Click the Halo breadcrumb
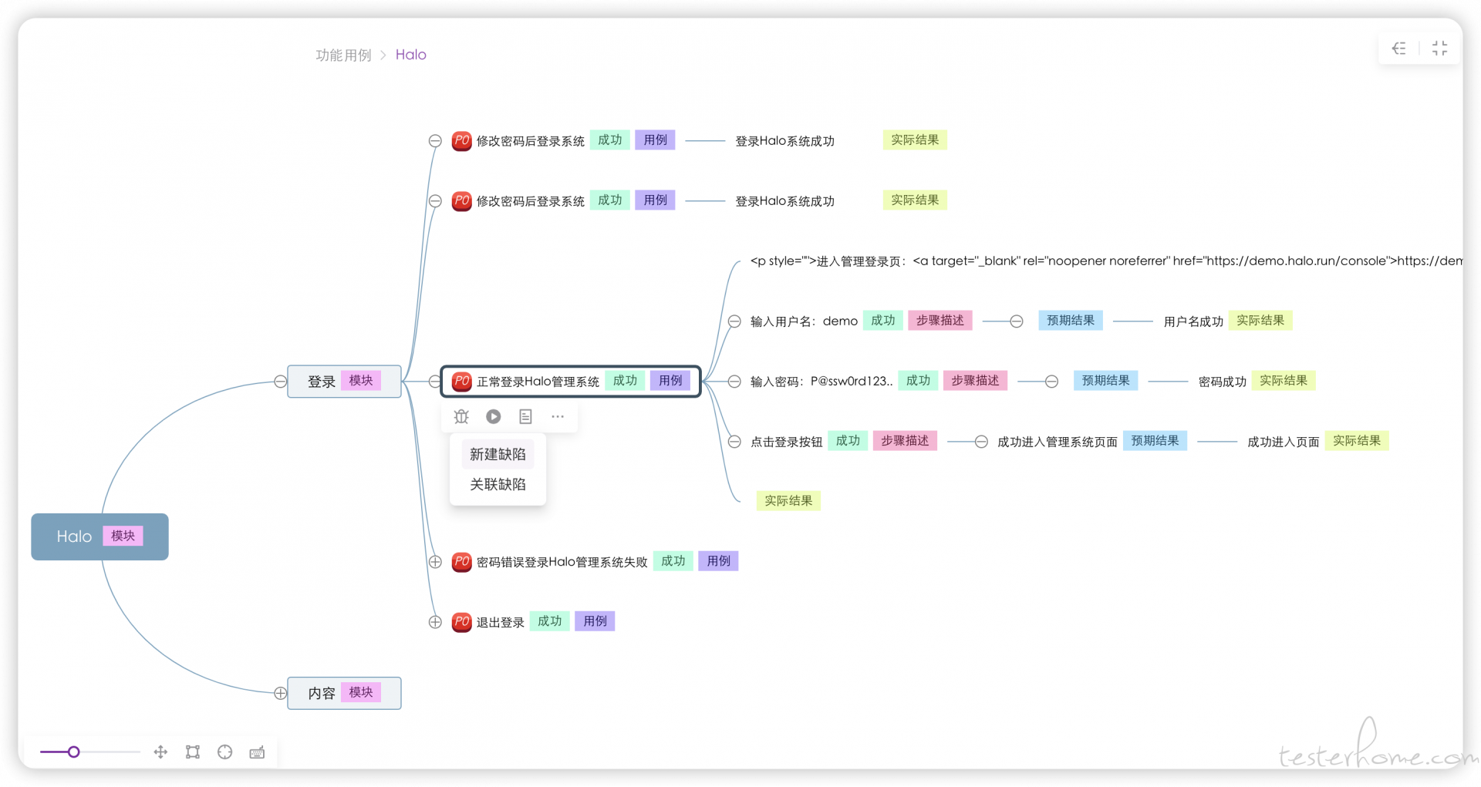Image resolution: width=1481 pixels, height=787 pixels. pyautogui.click(x=410, y=55)
